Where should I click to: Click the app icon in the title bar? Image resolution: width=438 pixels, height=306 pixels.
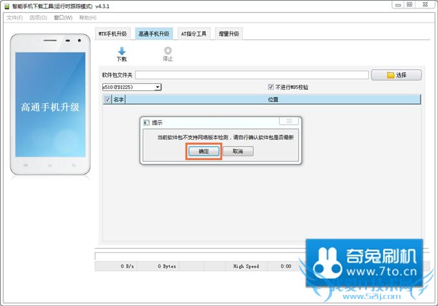(x=6, y=6)
